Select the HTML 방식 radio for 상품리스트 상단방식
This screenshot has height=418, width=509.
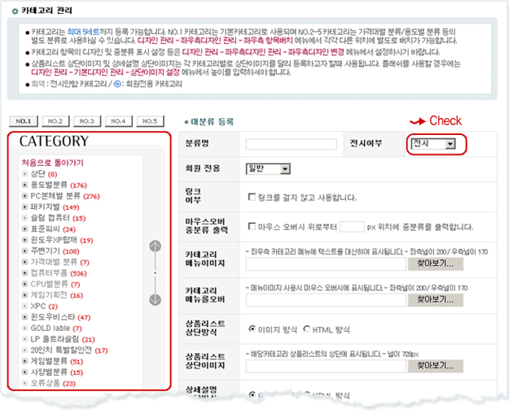(x=307, y=329)
